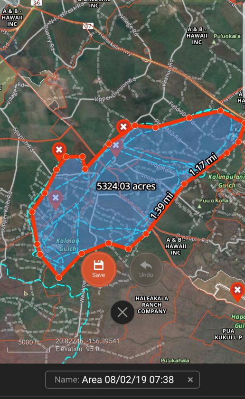245x399 pixels.
Task: Tap the coordinates and elevation readout
Action: tap(87, 345)
